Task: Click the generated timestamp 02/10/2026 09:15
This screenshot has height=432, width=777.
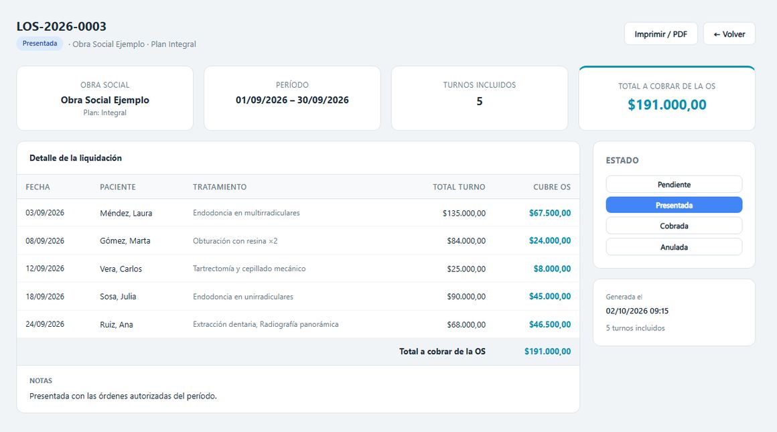Action: 637,311
